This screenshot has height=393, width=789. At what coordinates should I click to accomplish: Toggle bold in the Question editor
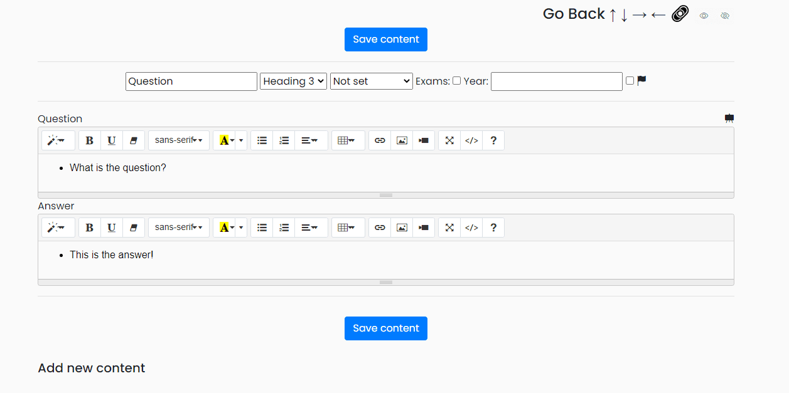[89, 140]
